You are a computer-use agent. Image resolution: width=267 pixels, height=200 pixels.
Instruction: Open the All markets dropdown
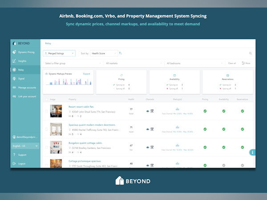tap(133, 63)
